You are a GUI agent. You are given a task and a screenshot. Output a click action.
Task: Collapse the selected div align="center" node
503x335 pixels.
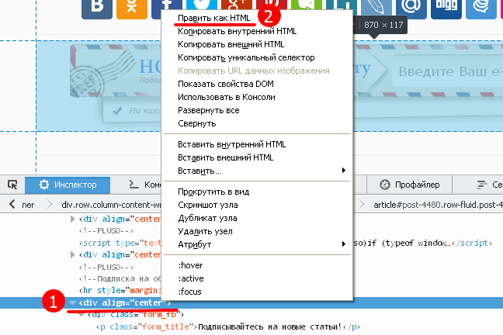pyautogui.click(x=72, y=303)
